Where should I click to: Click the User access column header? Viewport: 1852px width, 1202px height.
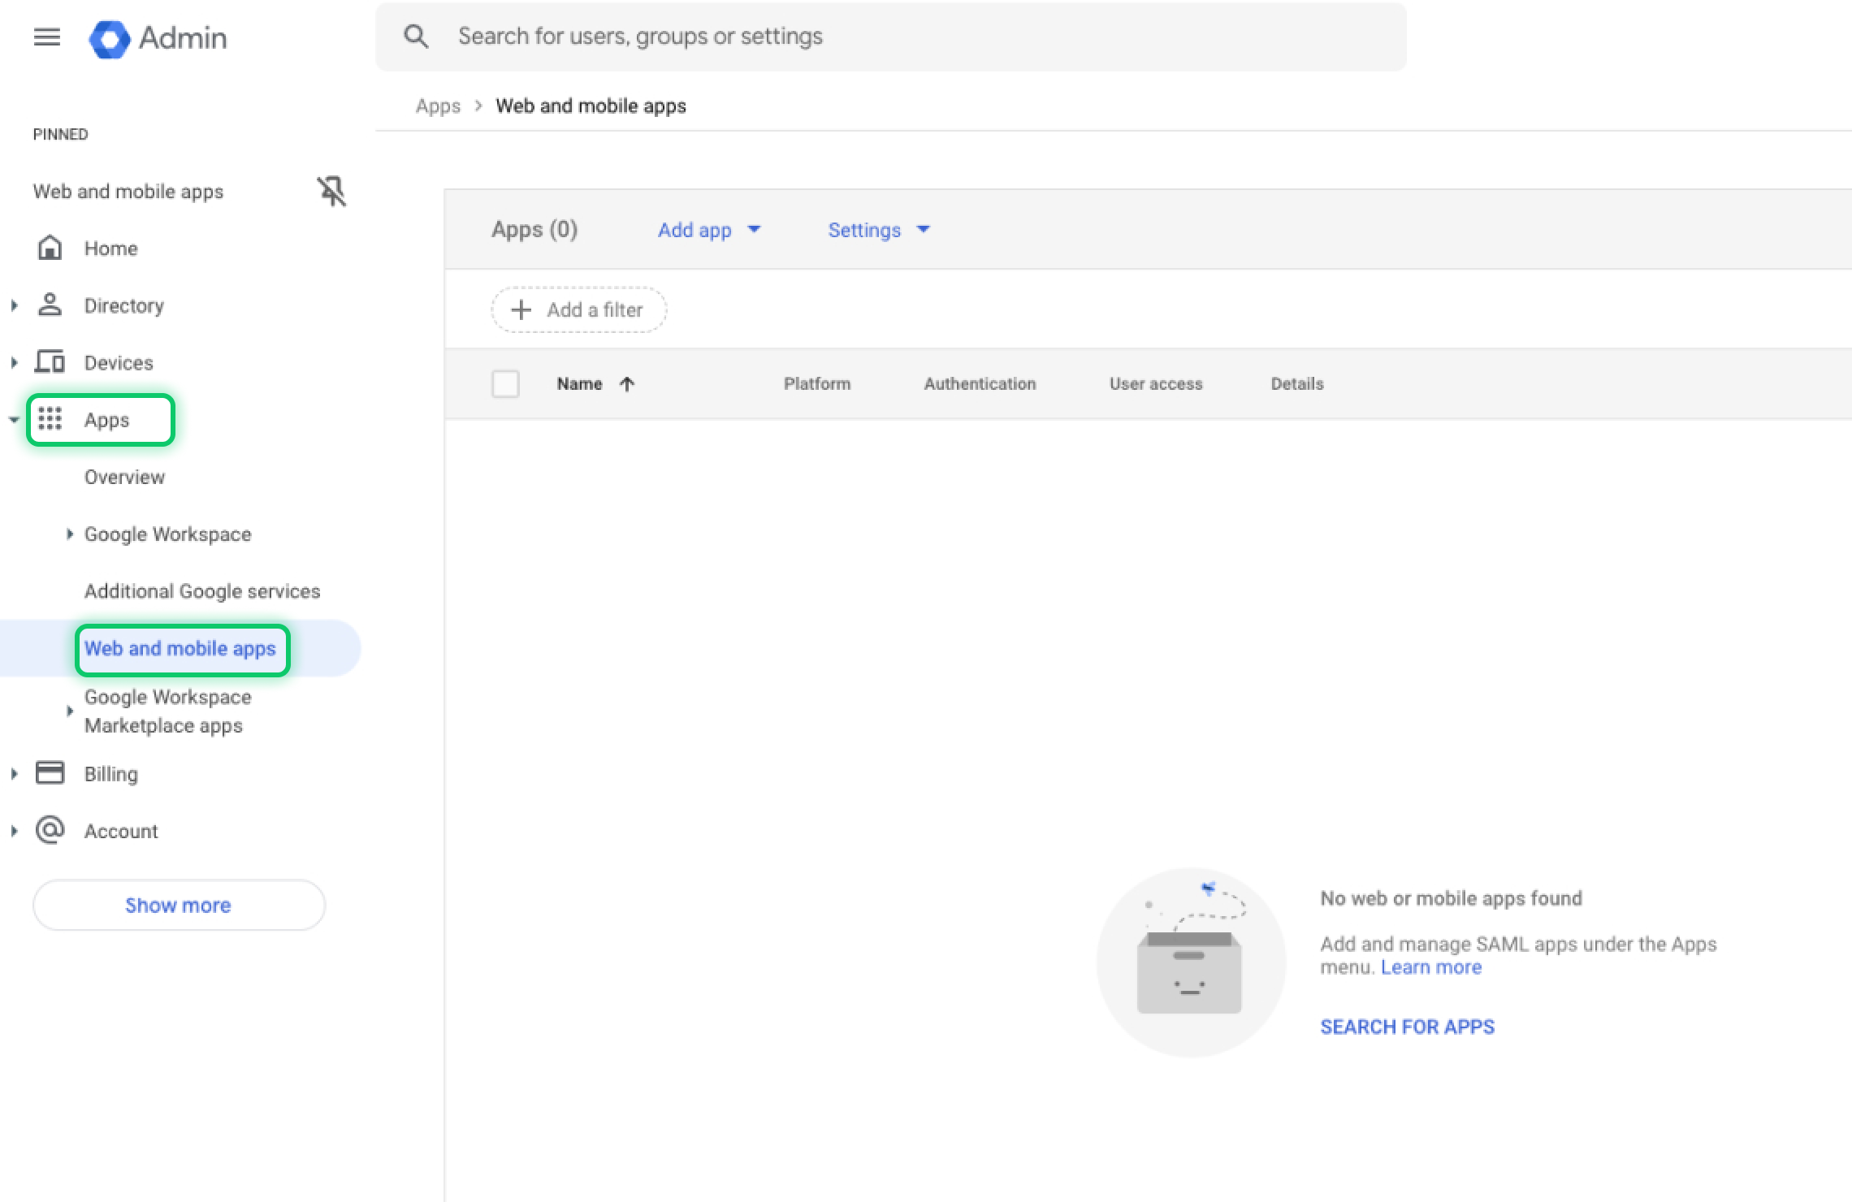coord(1156,384)
